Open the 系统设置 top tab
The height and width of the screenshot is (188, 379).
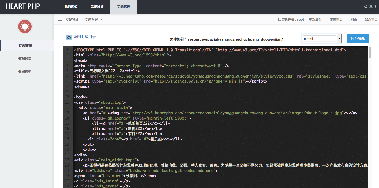97,7
